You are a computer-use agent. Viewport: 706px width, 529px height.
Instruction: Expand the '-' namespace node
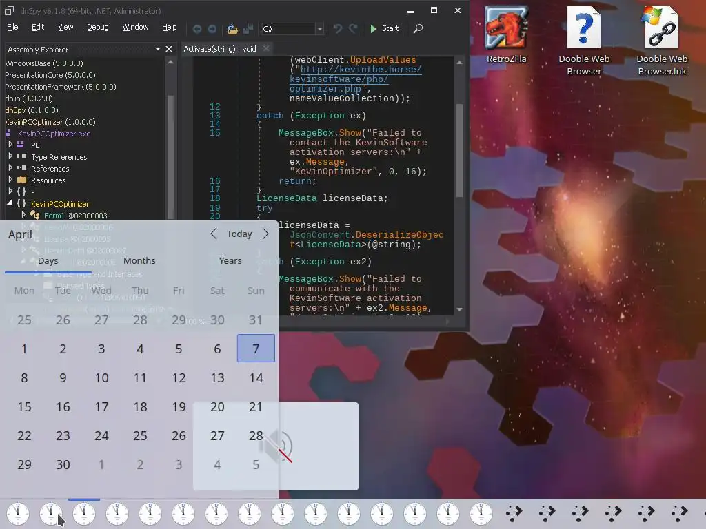[10, 191]
